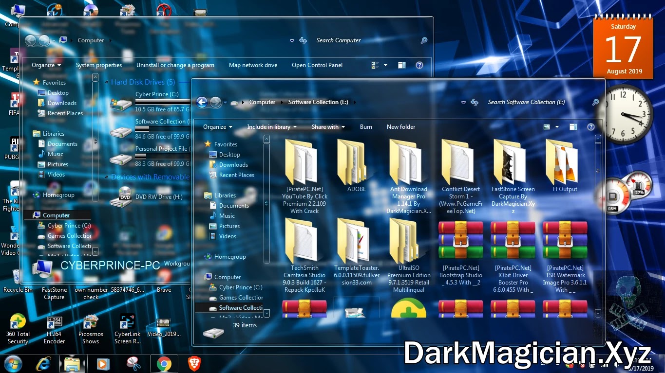Open view options dropdown in Computer window
This screenshot has height=373, width=665.
(x=385, y=65)
